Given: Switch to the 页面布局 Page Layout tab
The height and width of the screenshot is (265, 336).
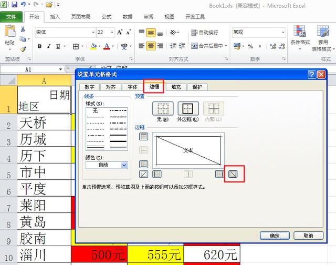Looking at the screenshot, I should click(x=81, y=17).
